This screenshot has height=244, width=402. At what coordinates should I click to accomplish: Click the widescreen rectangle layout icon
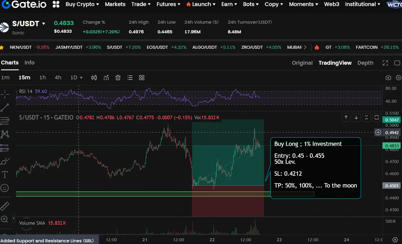(x=397, y=63)
